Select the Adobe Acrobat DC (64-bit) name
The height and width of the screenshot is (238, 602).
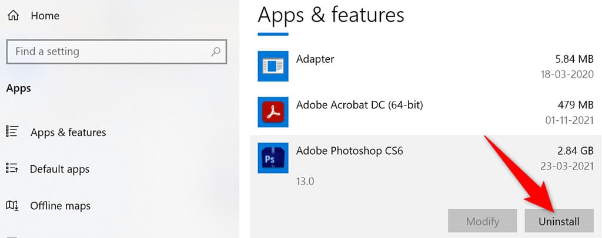(x=359, y=105)
